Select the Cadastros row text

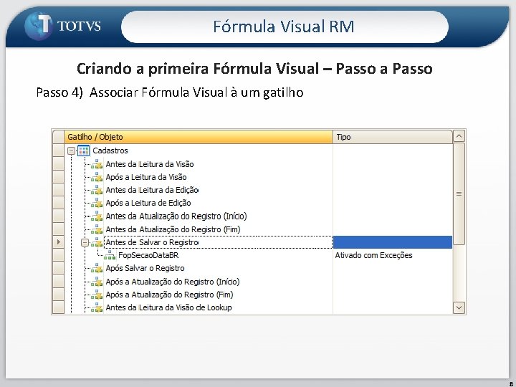pos(110,150)
